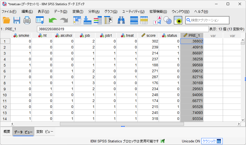This screenshot has height=145, width=246.
Task: Click score cell showing 318
Action: coord(148,119)
